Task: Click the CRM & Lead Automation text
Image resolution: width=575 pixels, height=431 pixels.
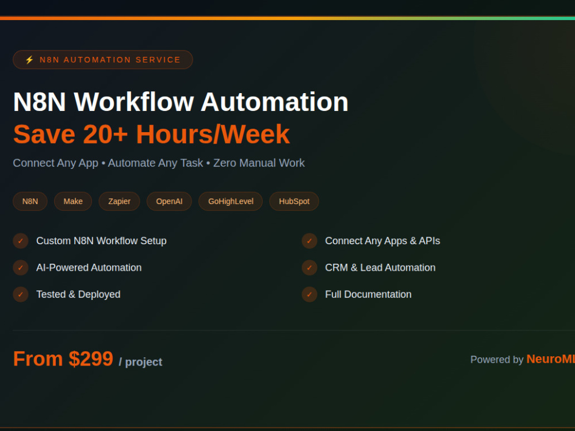Action: click(380, 268)
